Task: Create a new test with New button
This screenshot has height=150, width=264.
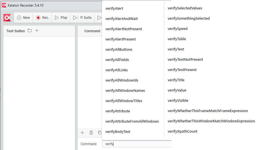Action: tap(23, 18)
